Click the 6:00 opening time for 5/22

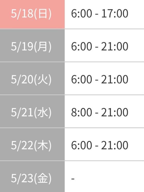pos(81,145)
